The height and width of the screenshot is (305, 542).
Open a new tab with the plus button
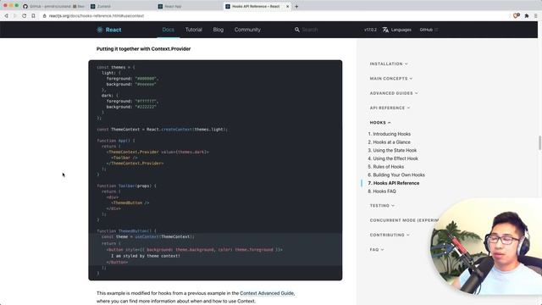coord(296,6)
